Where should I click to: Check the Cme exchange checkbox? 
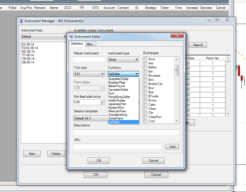coord(146,121)
